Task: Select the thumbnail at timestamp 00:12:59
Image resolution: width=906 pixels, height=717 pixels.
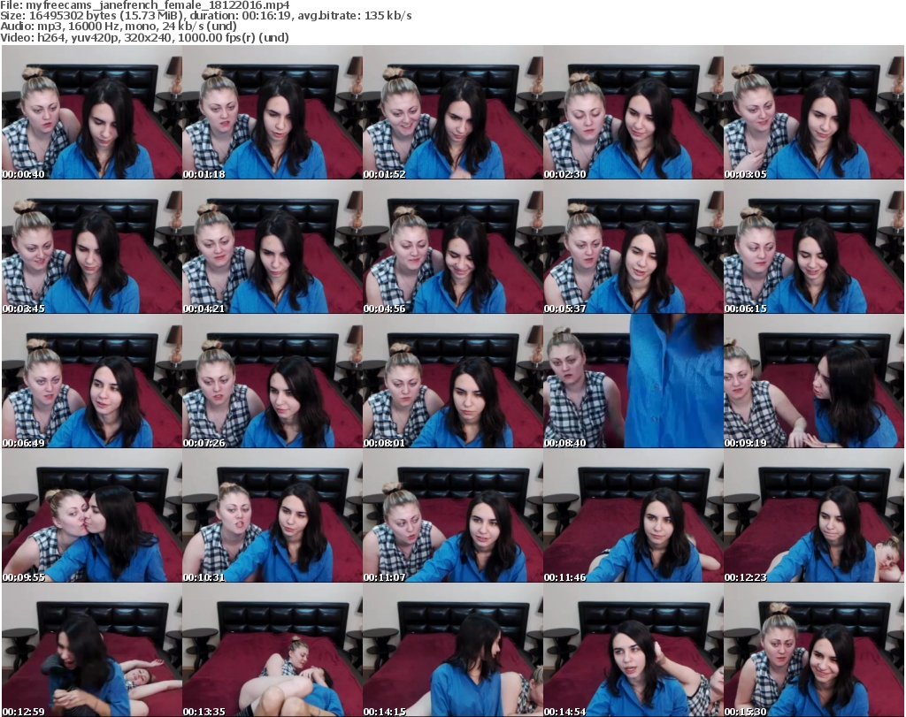Action: [x=92, y=650]
